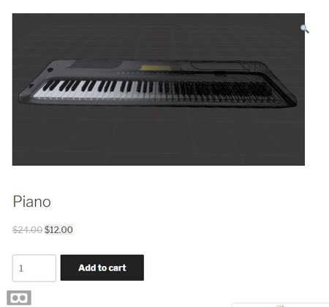The image size is (329, 307).
Task: Focus the quantity input field showing 1
Action: click(x=34, y=268)
